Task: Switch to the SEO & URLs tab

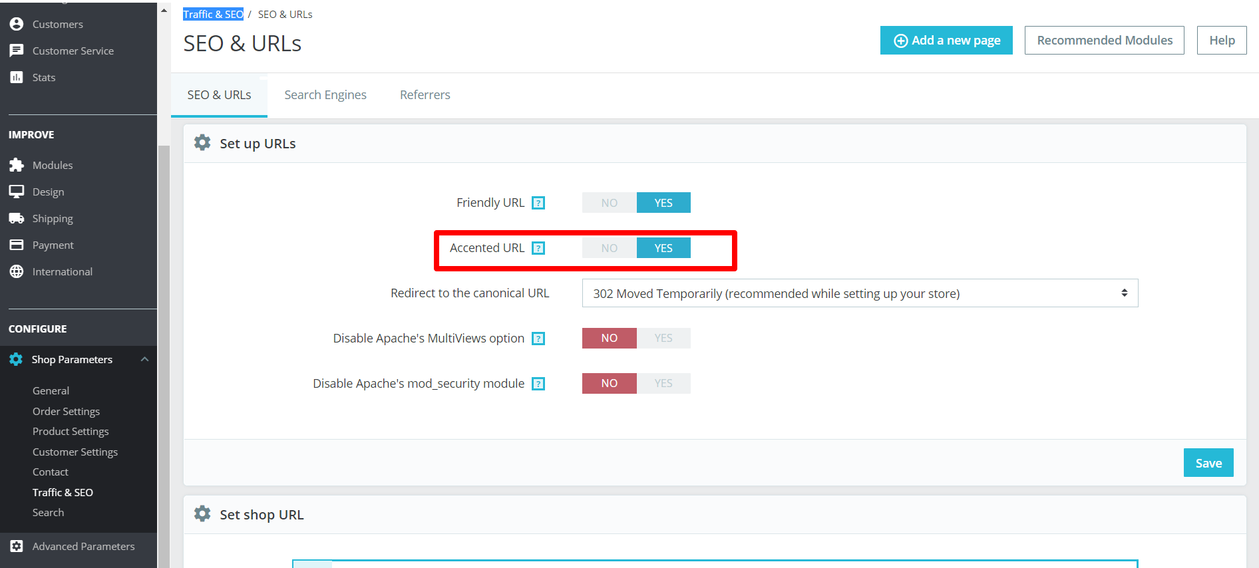Action: point(219,95)
